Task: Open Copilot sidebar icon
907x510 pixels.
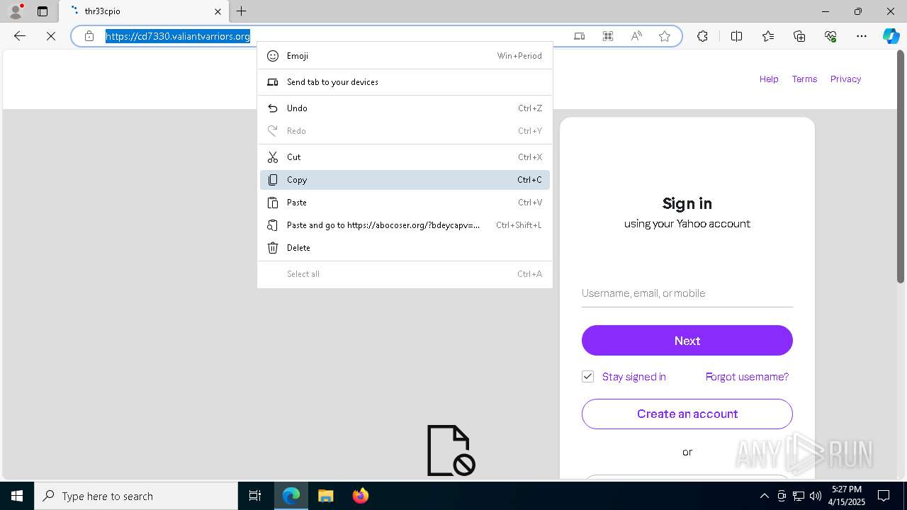Action: 891,36
